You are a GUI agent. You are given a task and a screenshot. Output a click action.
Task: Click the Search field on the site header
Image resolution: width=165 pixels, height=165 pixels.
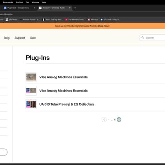[152, 38]
